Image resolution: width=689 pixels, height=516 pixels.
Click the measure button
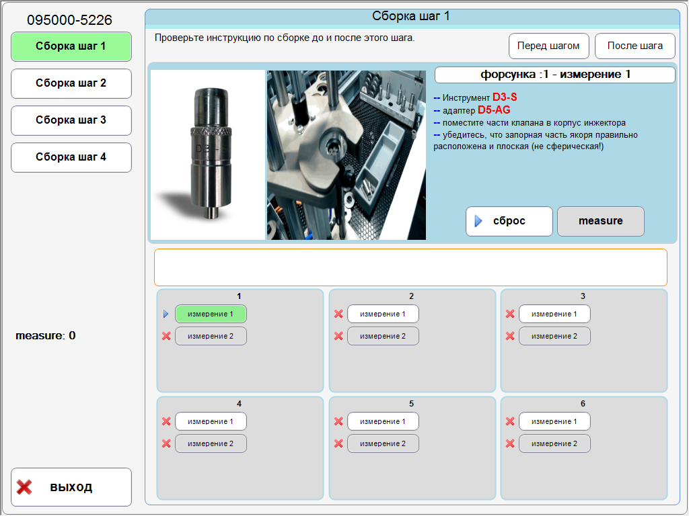click(x=601, y=221)
